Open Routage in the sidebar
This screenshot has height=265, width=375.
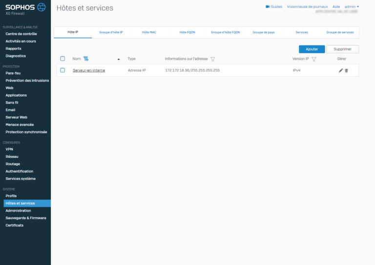(13, 164)
